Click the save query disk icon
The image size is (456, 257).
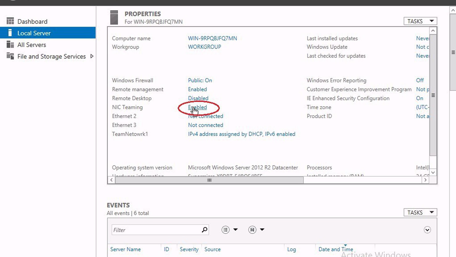[252, 230]
